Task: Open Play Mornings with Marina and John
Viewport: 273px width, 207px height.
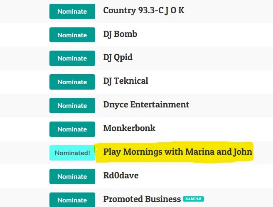Action: tap(177, 152)
